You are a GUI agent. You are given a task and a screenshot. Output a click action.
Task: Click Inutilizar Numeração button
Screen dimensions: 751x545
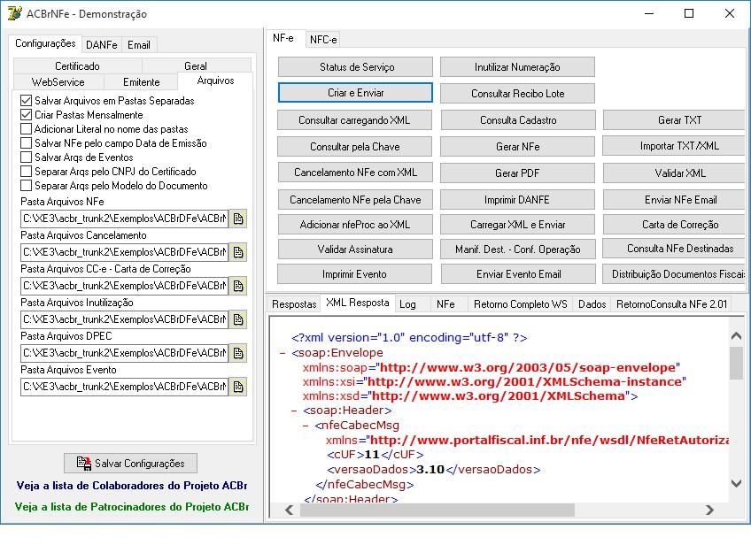[518, 67]
